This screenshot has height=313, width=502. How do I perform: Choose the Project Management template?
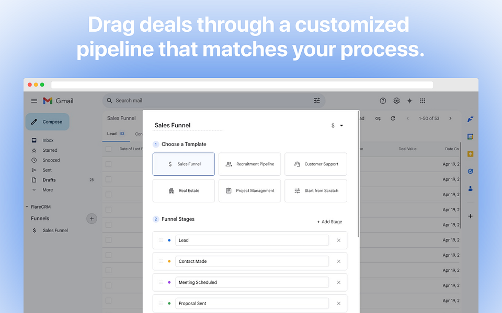250,191
